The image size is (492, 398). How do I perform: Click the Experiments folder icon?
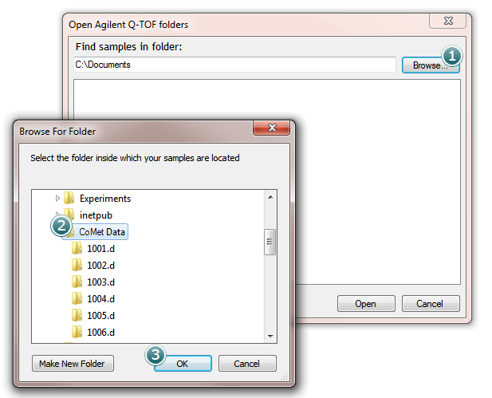pyautogui.click(x=69, y=198)
